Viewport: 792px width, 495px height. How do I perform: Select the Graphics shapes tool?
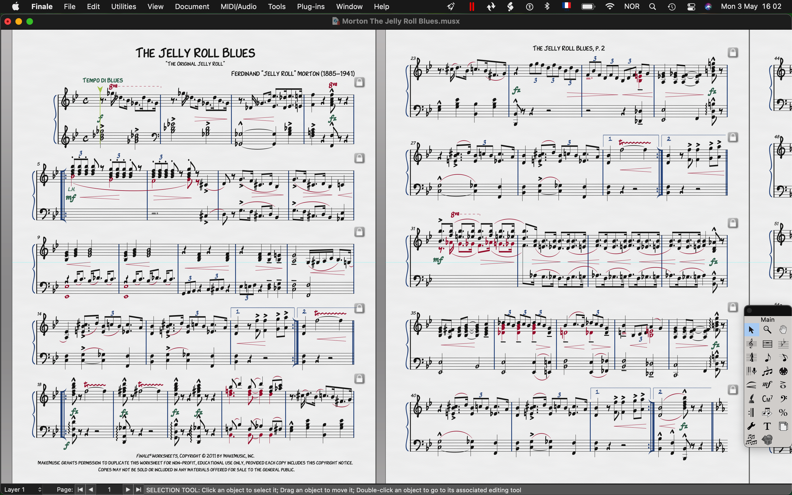[x=768, y=440]
